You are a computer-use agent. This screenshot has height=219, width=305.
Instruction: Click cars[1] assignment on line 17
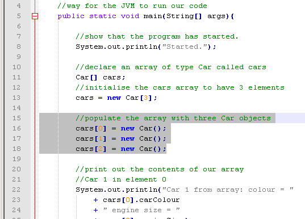coord(121,139)
